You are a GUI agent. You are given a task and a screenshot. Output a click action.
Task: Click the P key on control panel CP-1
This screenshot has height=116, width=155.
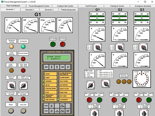68,67
